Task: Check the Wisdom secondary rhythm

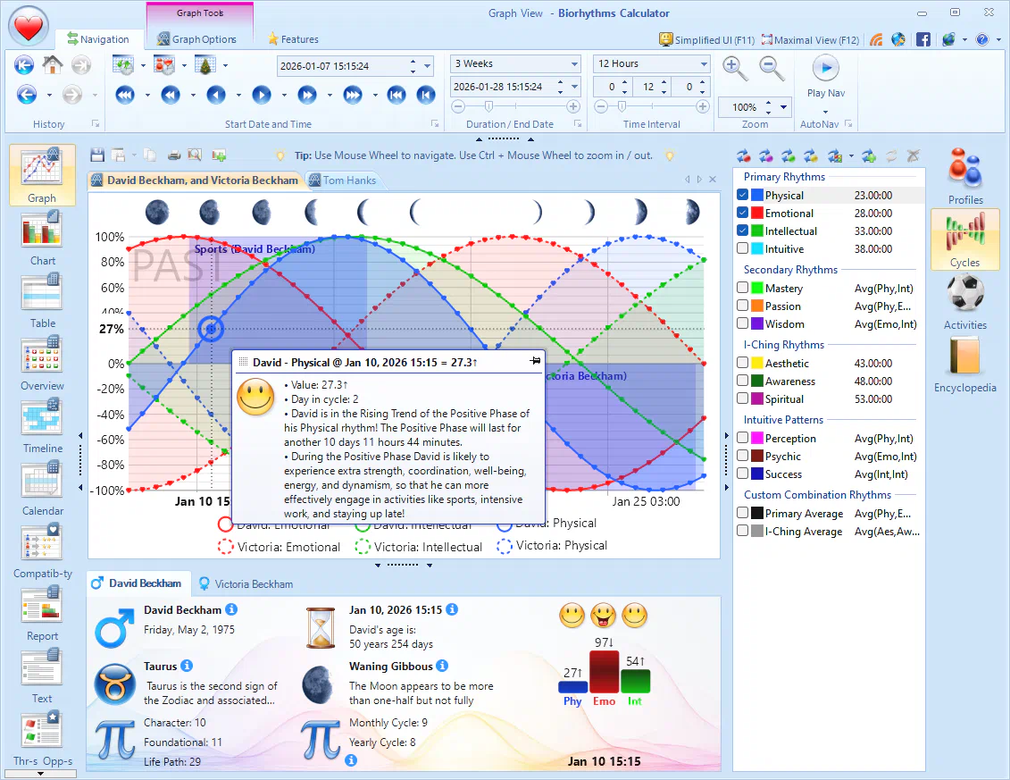Action: click(x=743, y=323)
